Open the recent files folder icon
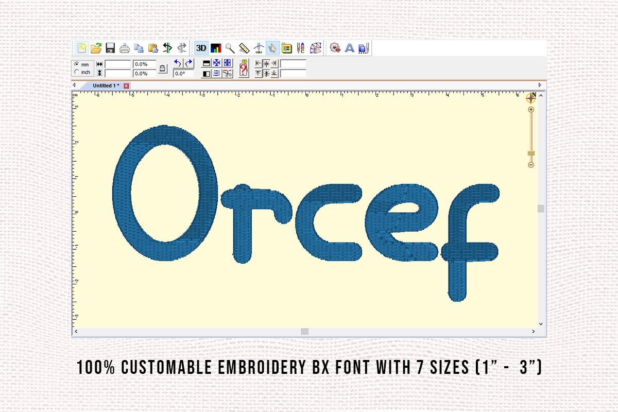The height and width of the screenshot is (412, 618). click(x=97, y=48)
